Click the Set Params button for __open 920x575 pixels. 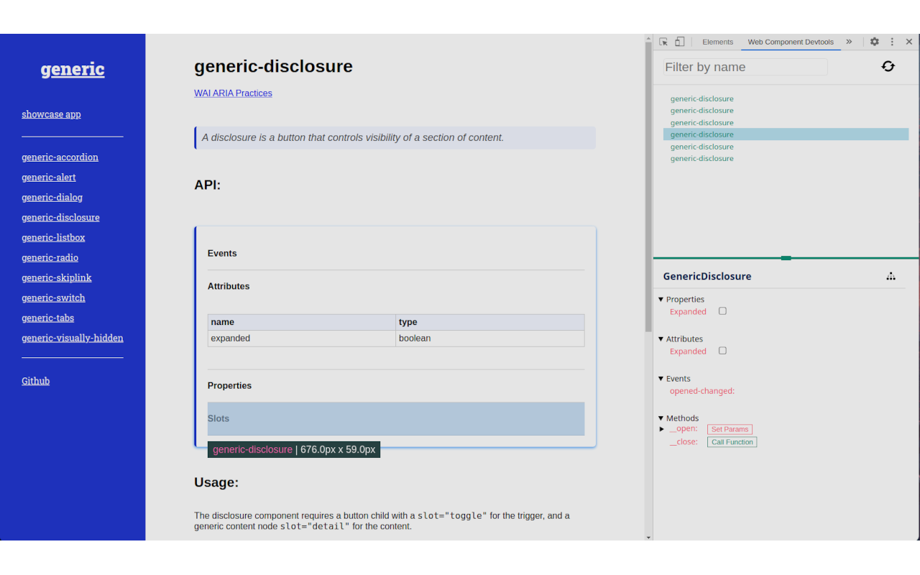730,429
